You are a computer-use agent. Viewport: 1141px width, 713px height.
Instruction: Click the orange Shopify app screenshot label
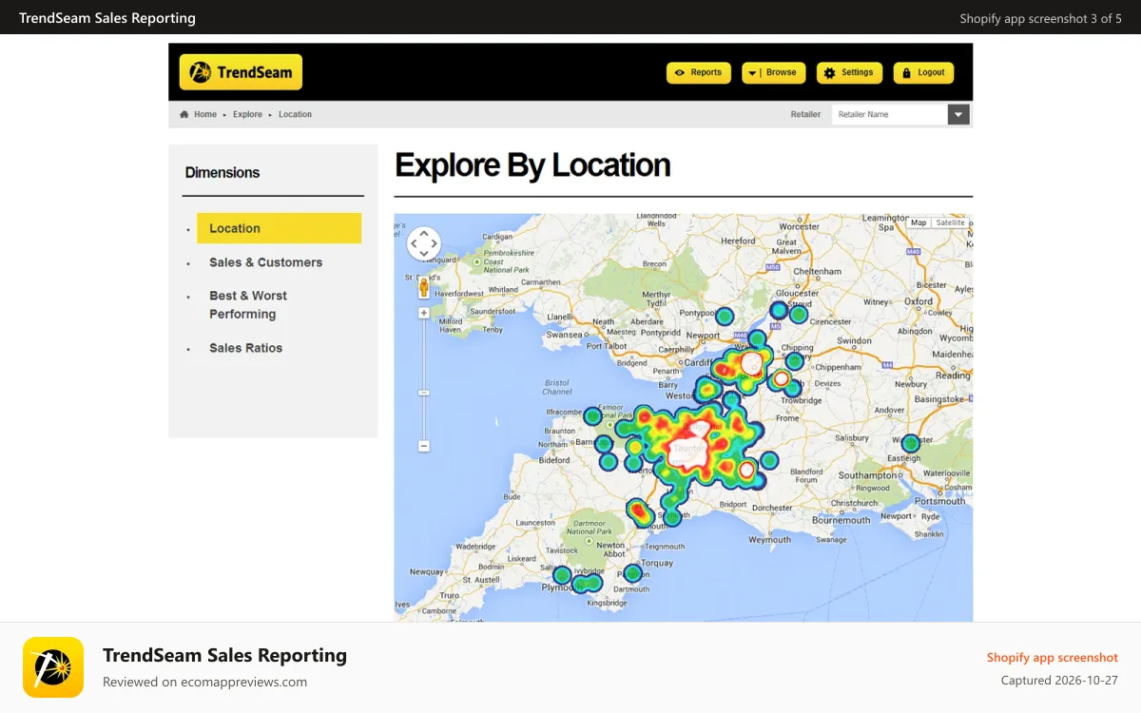(1053, 657)
